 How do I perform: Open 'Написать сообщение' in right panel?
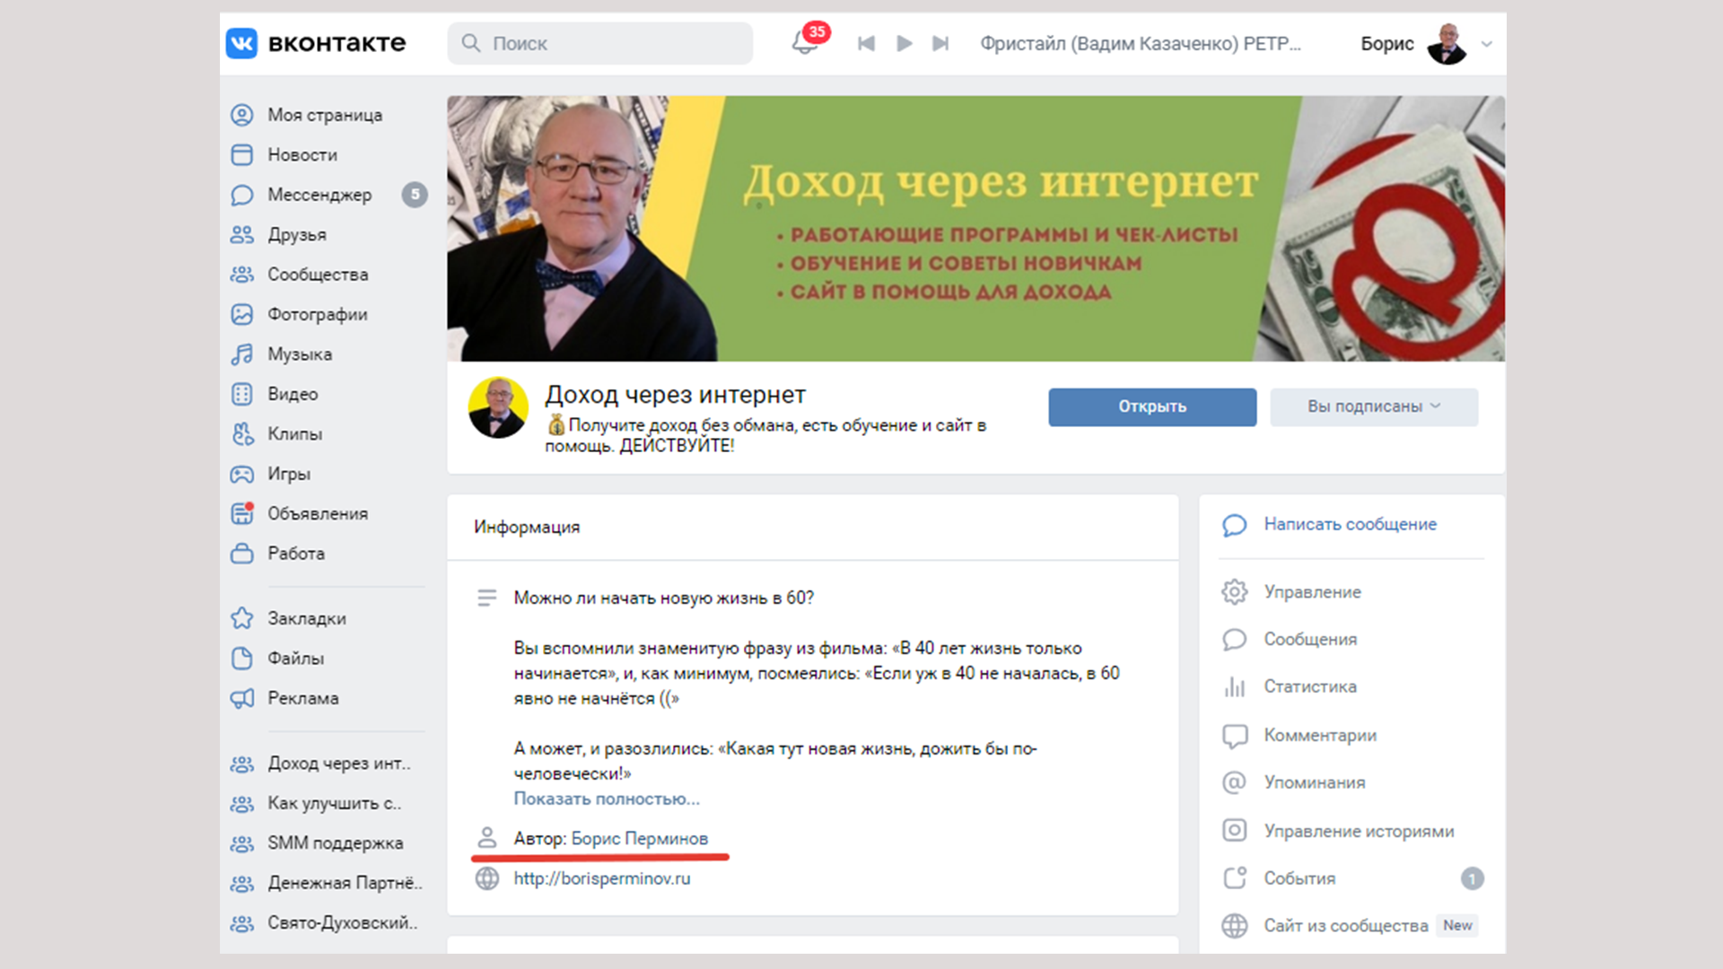pyautogui.click(x=1349, y=524)
